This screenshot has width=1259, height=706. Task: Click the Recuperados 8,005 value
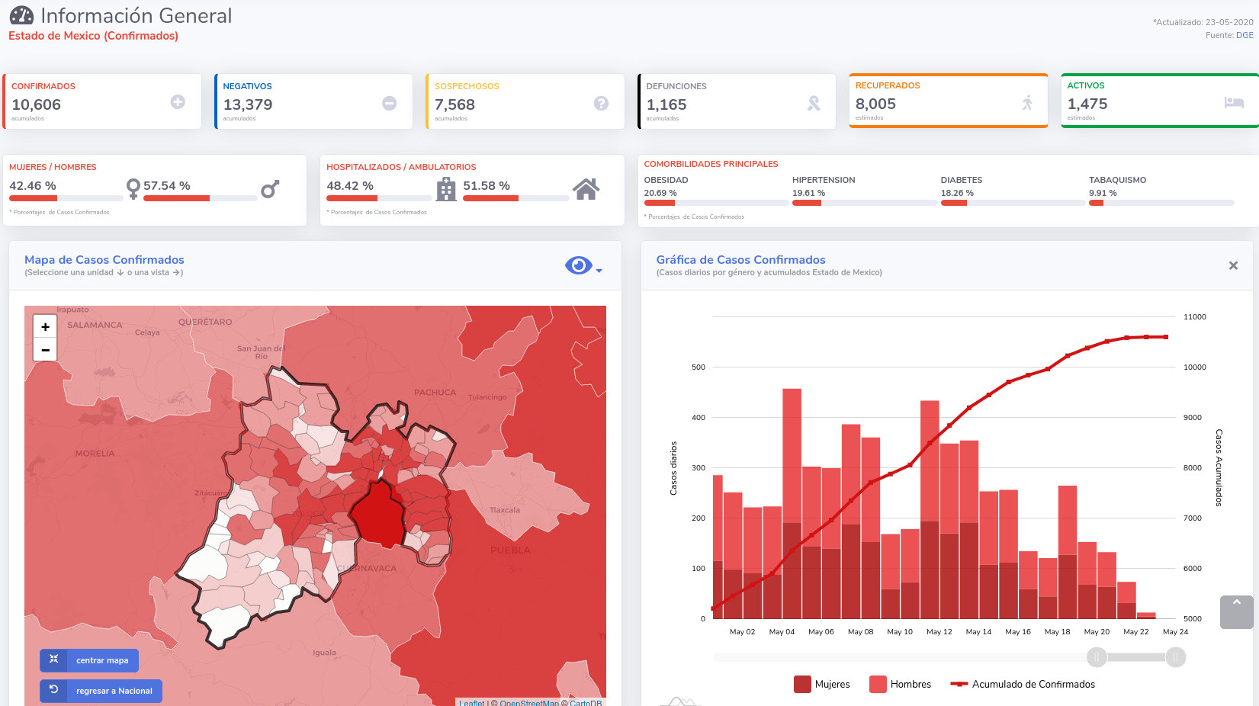[875, 104]
